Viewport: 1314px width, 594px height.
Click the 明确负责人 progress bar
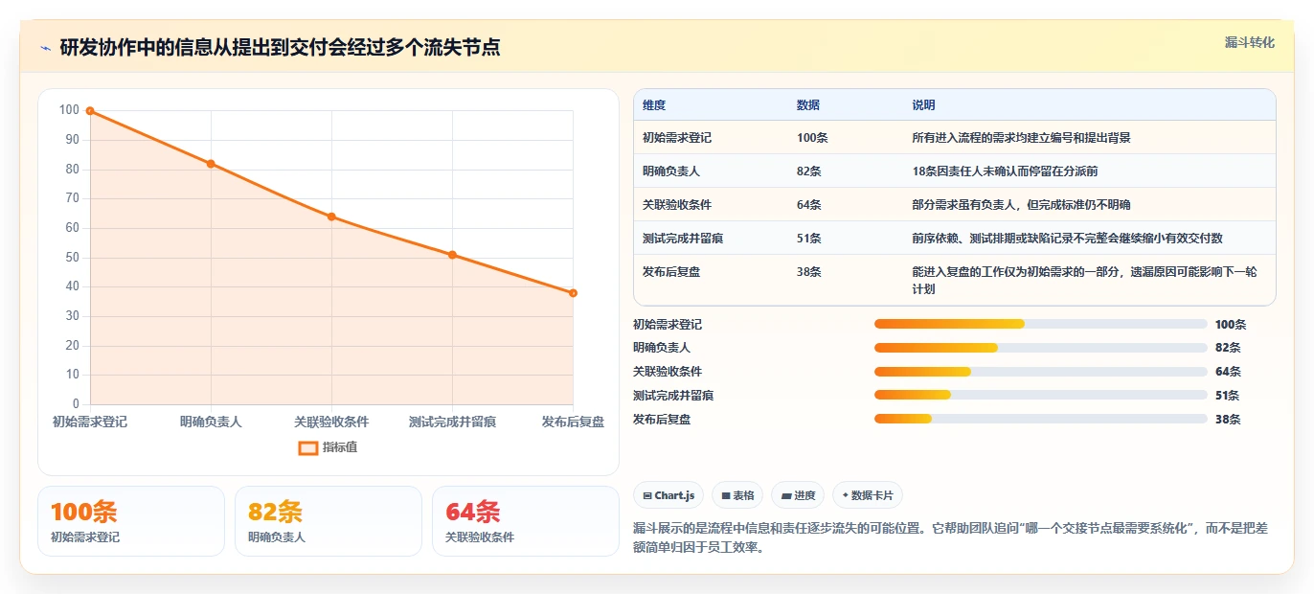[x=1040, y=348]
